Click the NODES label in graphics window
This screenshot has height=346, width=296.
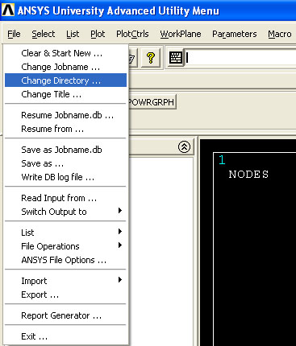pyautogui.click(x=248, y=175)
